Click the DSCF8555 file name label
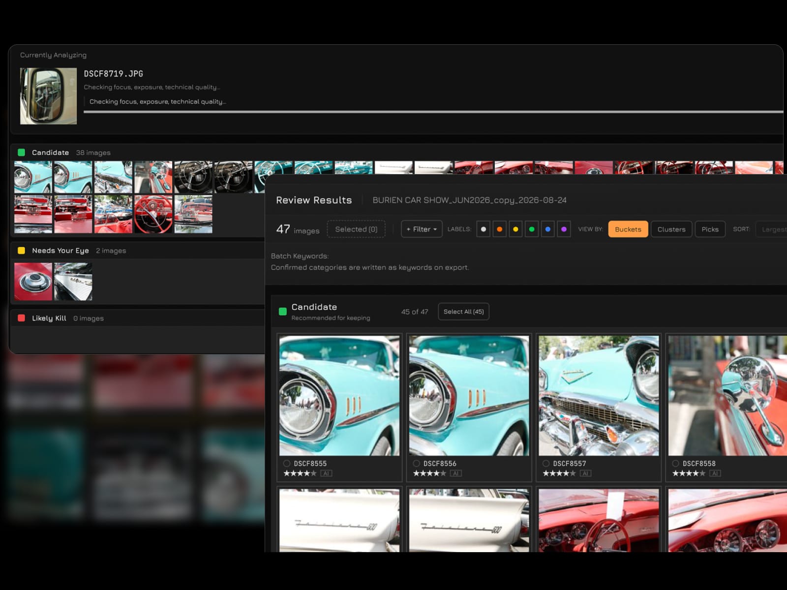 [x=310, y=463]
